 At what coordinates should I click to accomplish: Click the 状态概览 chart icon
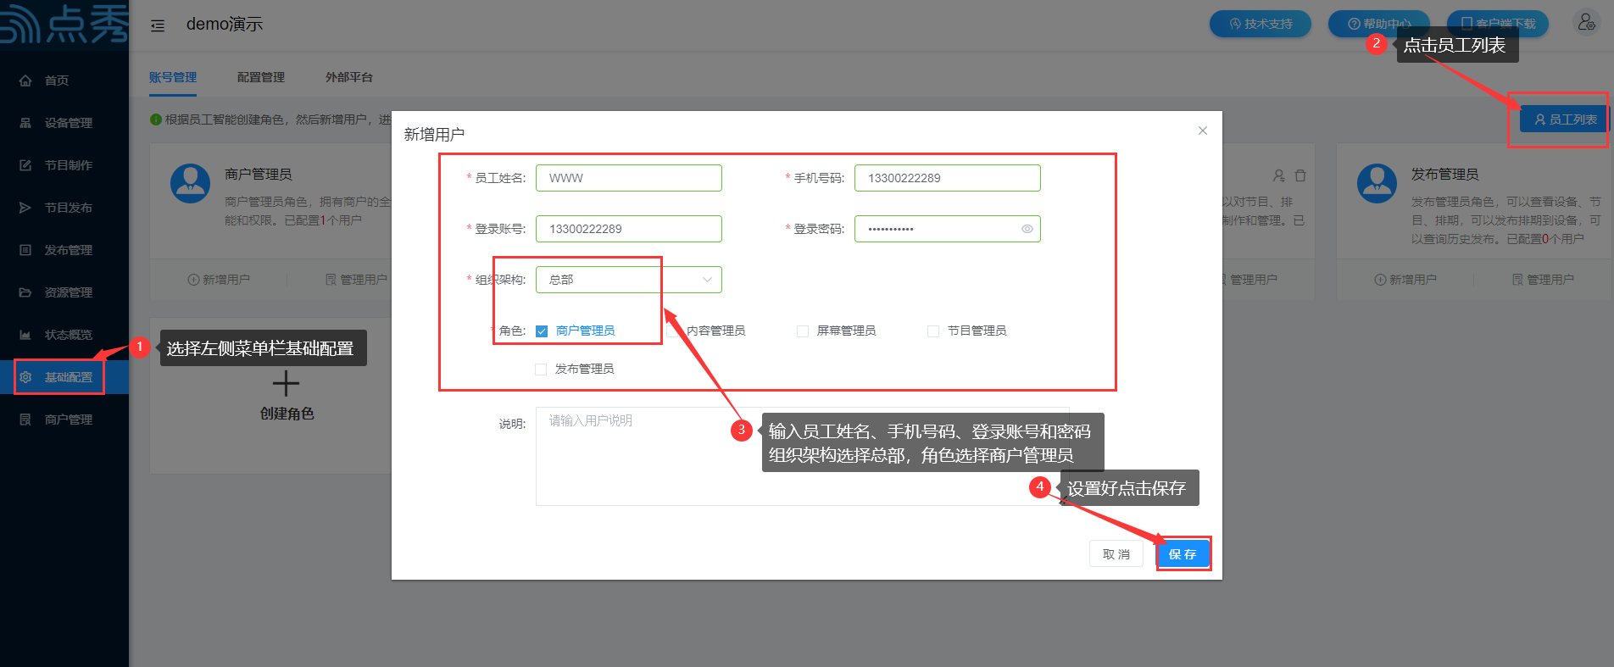coord(25,335)
